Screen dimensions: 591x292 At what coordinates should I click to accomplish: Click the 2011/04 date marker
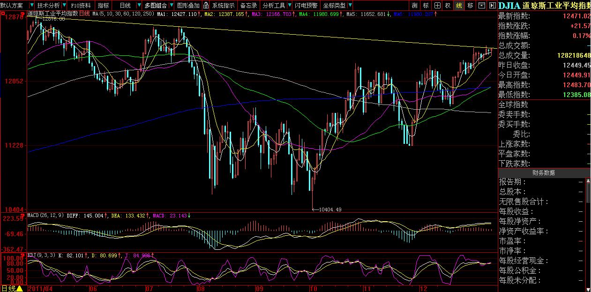tap(40, 289)
